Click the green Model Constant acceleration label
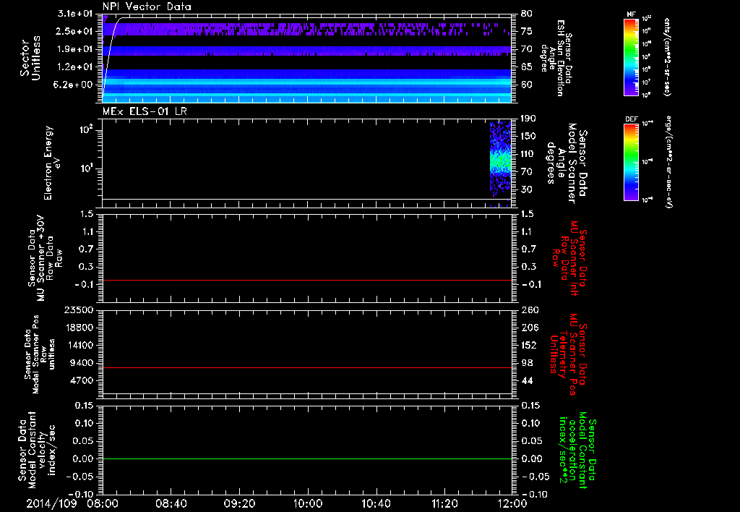This screenshot has width=740, height=512. point(577,451)
